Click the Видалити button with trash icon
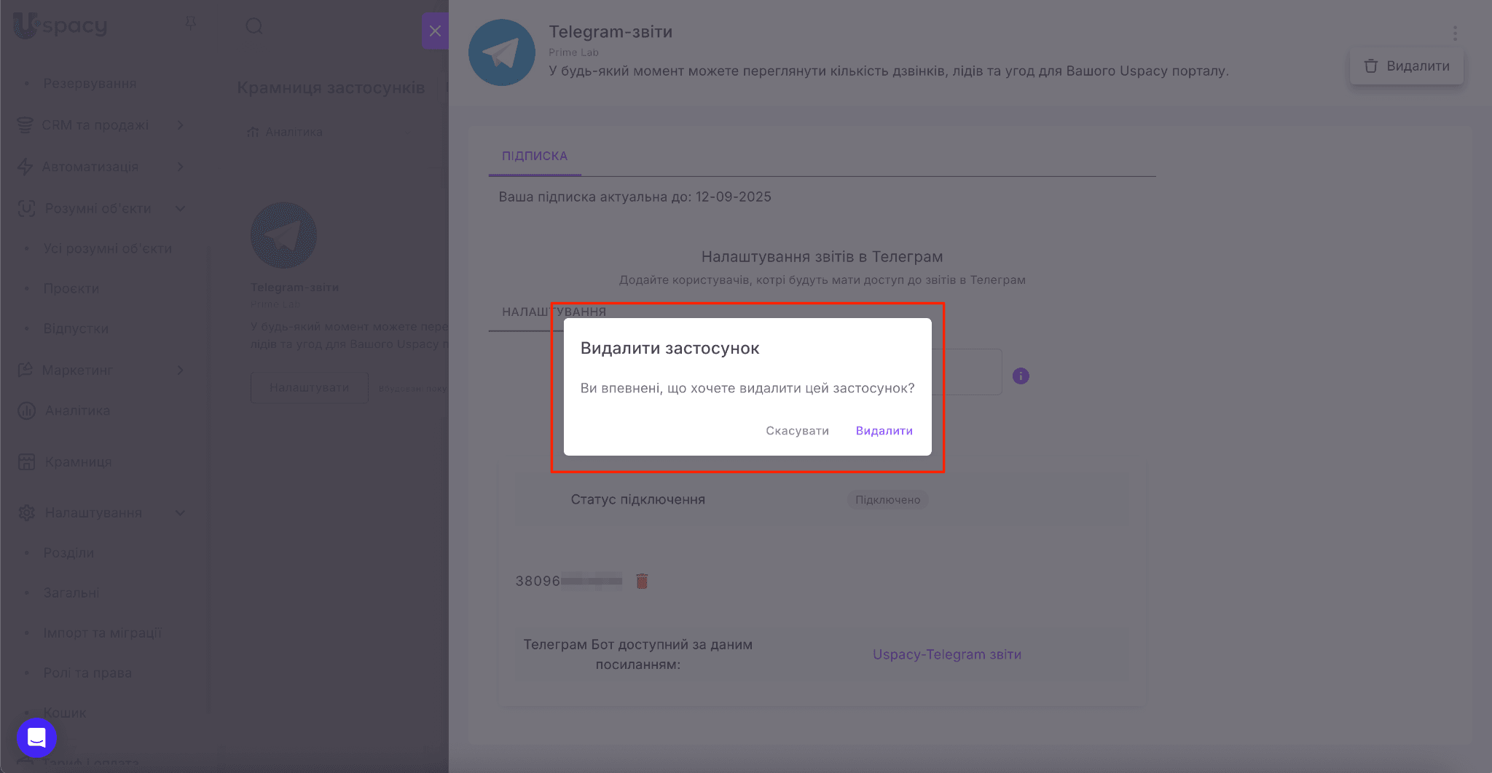The image size is (1492, 773). pyautogui.click(x=1406, y=66)
